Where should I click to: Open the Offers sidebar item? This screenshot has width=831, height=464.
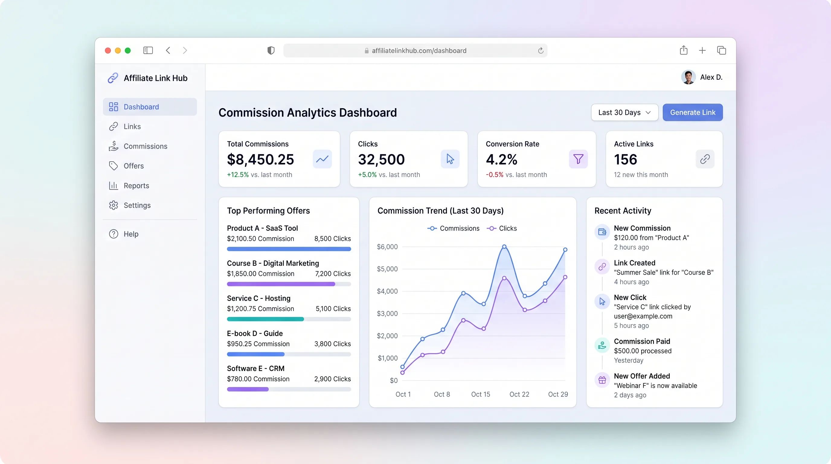tap(150, 166)
